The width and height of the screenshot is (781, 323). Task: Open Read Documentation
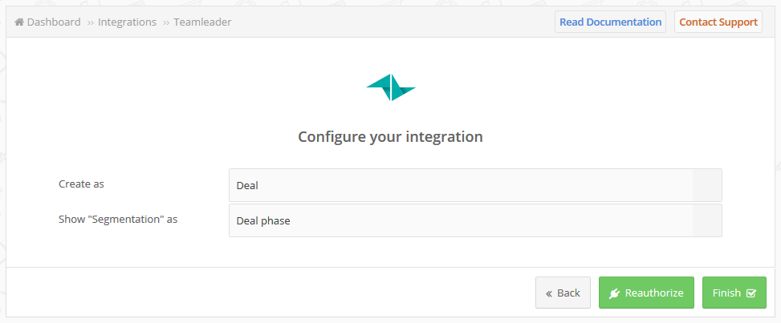(x=610, y=22)
